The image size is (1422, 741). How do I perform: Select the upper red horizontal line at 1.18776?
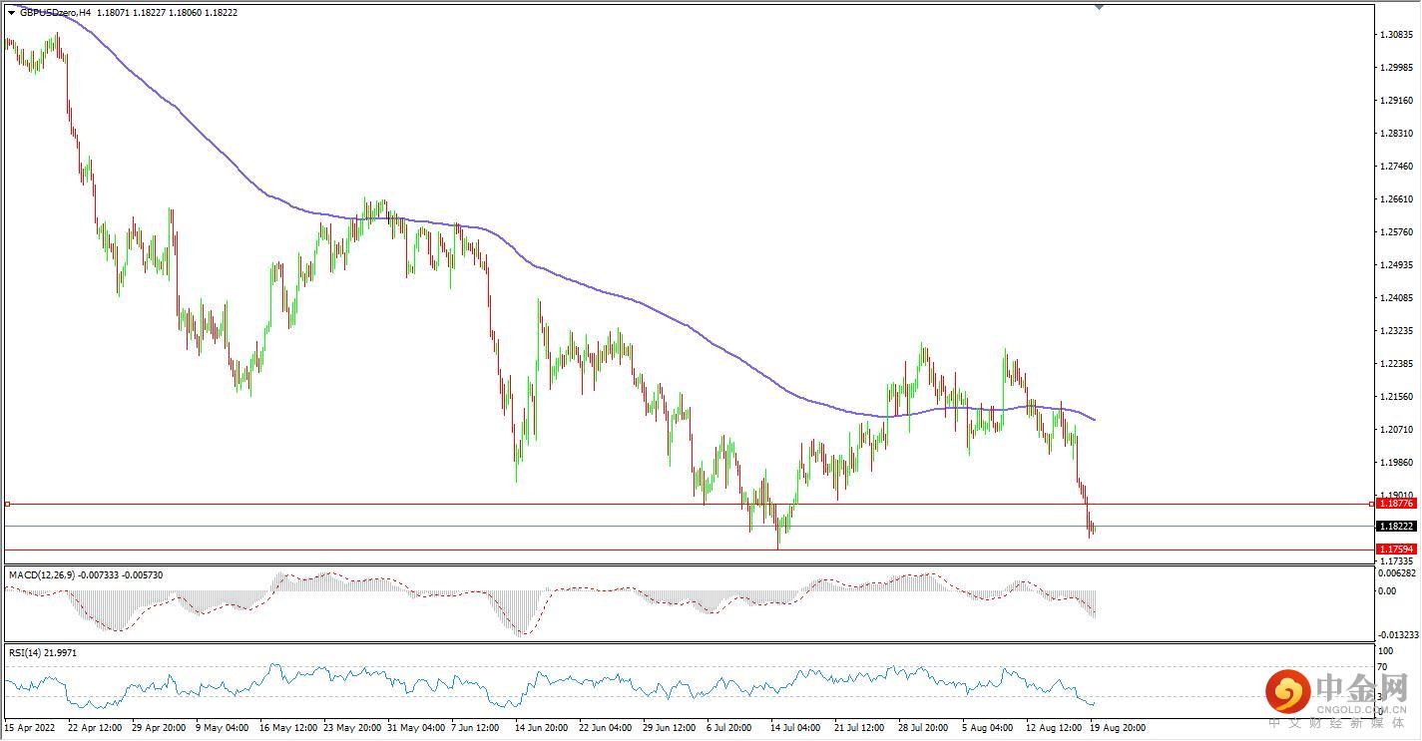click(x=689, y=505)
